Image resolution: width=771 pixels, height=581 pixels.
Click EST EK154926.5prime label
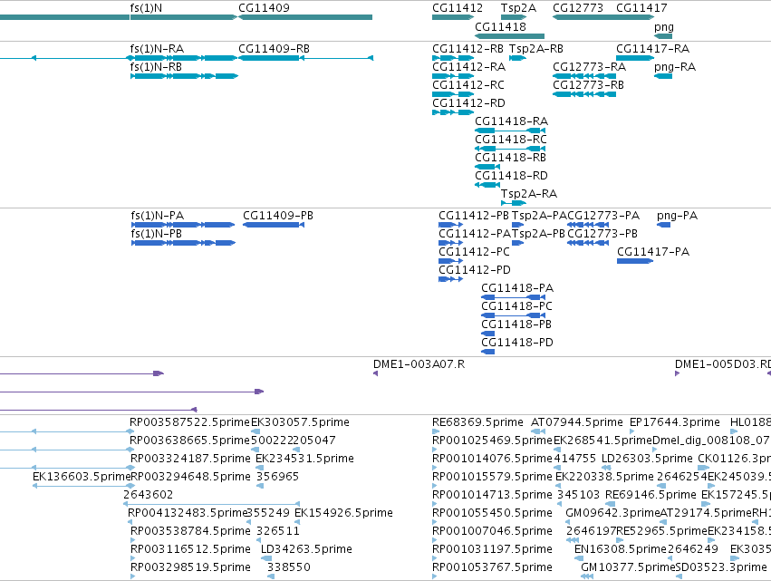(343, 513)
